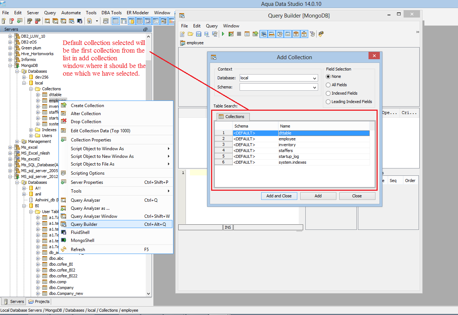Select the system.indexes collection row
The height and width of the screenshot is (315, 458).
[292, 162]
